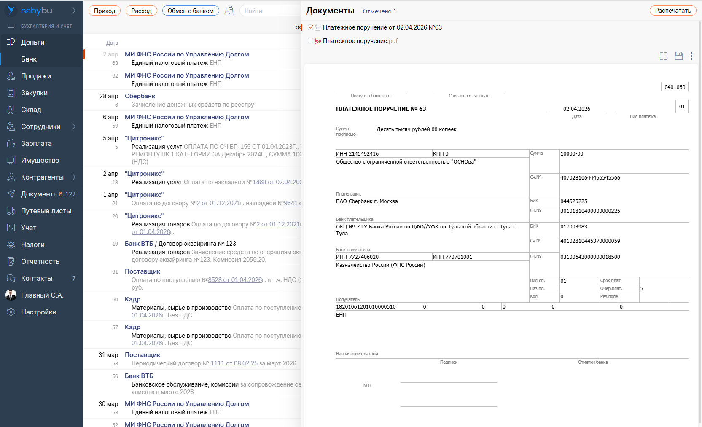Open the three-dot more options menu

[691, 56]
